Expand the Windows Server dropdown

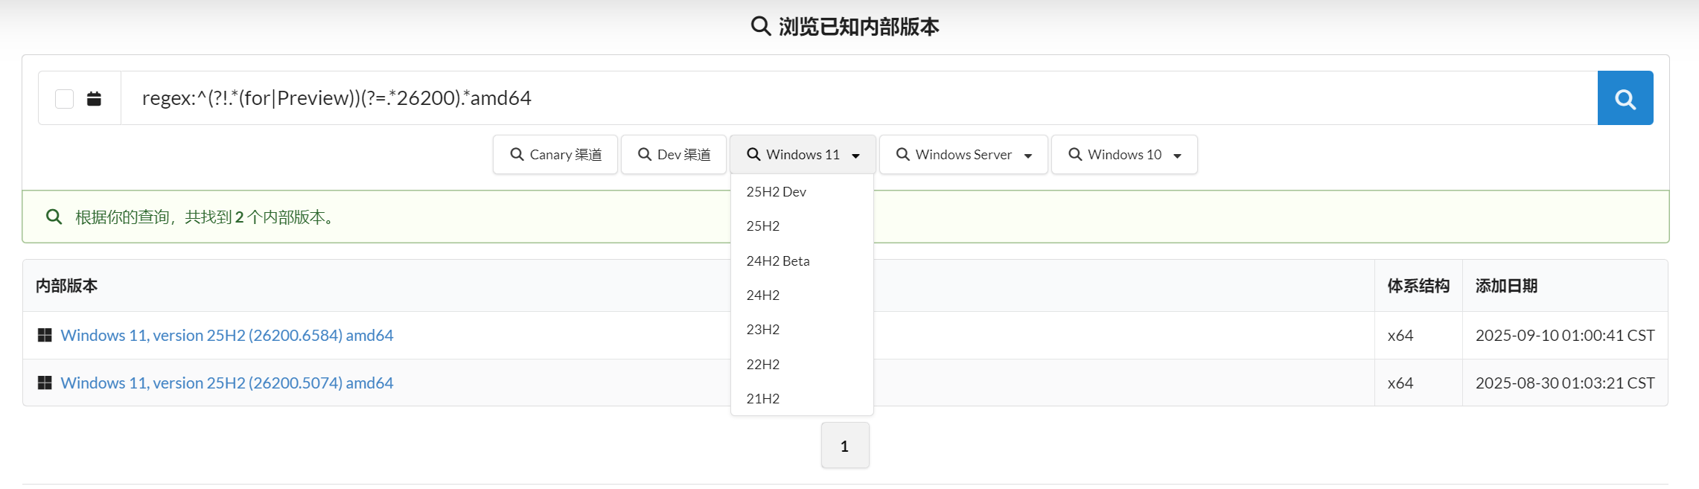point(963,154)
